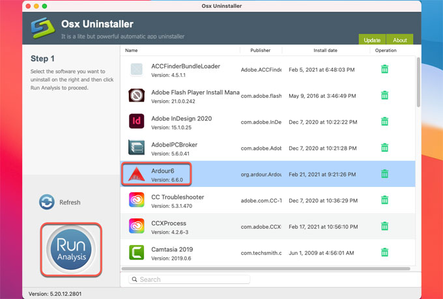Click the May 9, 2016 at 3:46:49 PM date
The image size is (443, 299).
click(322, 96)
